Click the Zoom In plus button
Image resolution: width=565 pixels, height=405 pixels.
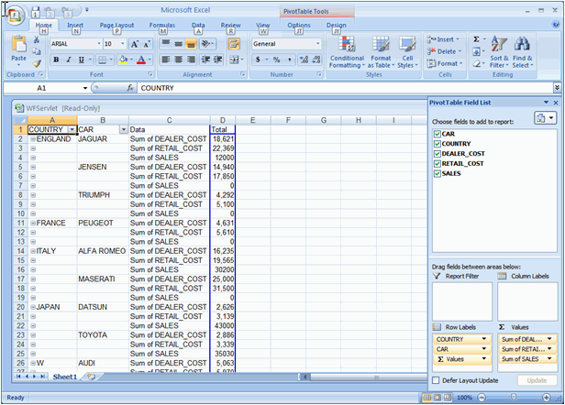click(547, 398)
